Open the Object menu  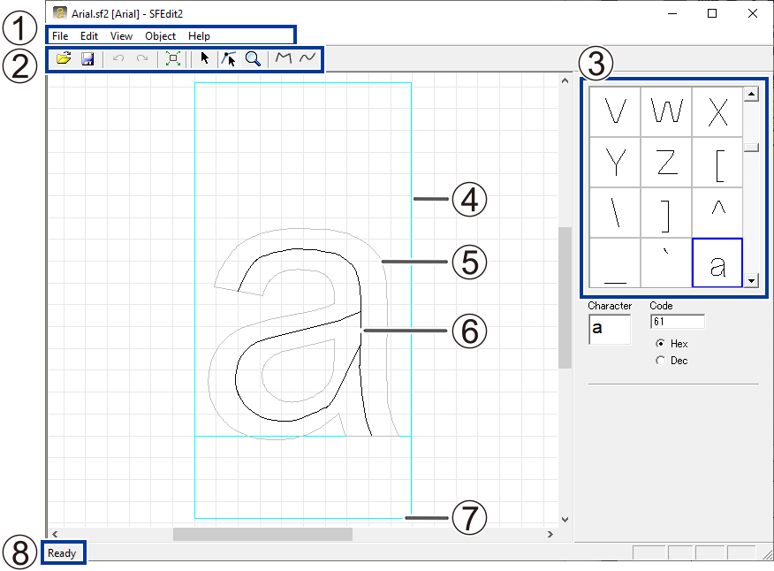[161, 36]
